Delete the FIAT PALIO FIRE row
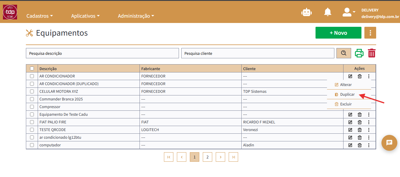This screenshot has height=177, width=400. point(360,122)
